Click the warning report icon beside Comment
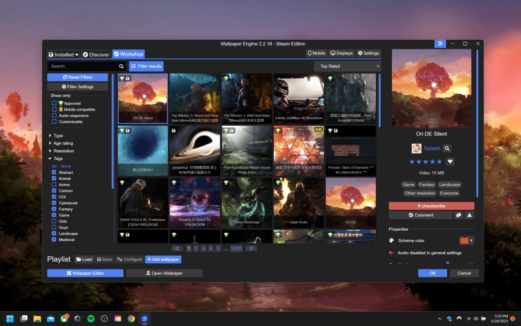521x326 pixels. 469,215
